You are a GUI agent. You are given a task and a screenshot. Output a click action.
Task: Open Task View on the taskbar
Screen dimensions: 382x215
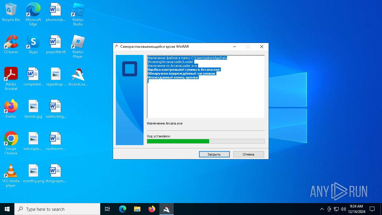(x=107, y=209)
